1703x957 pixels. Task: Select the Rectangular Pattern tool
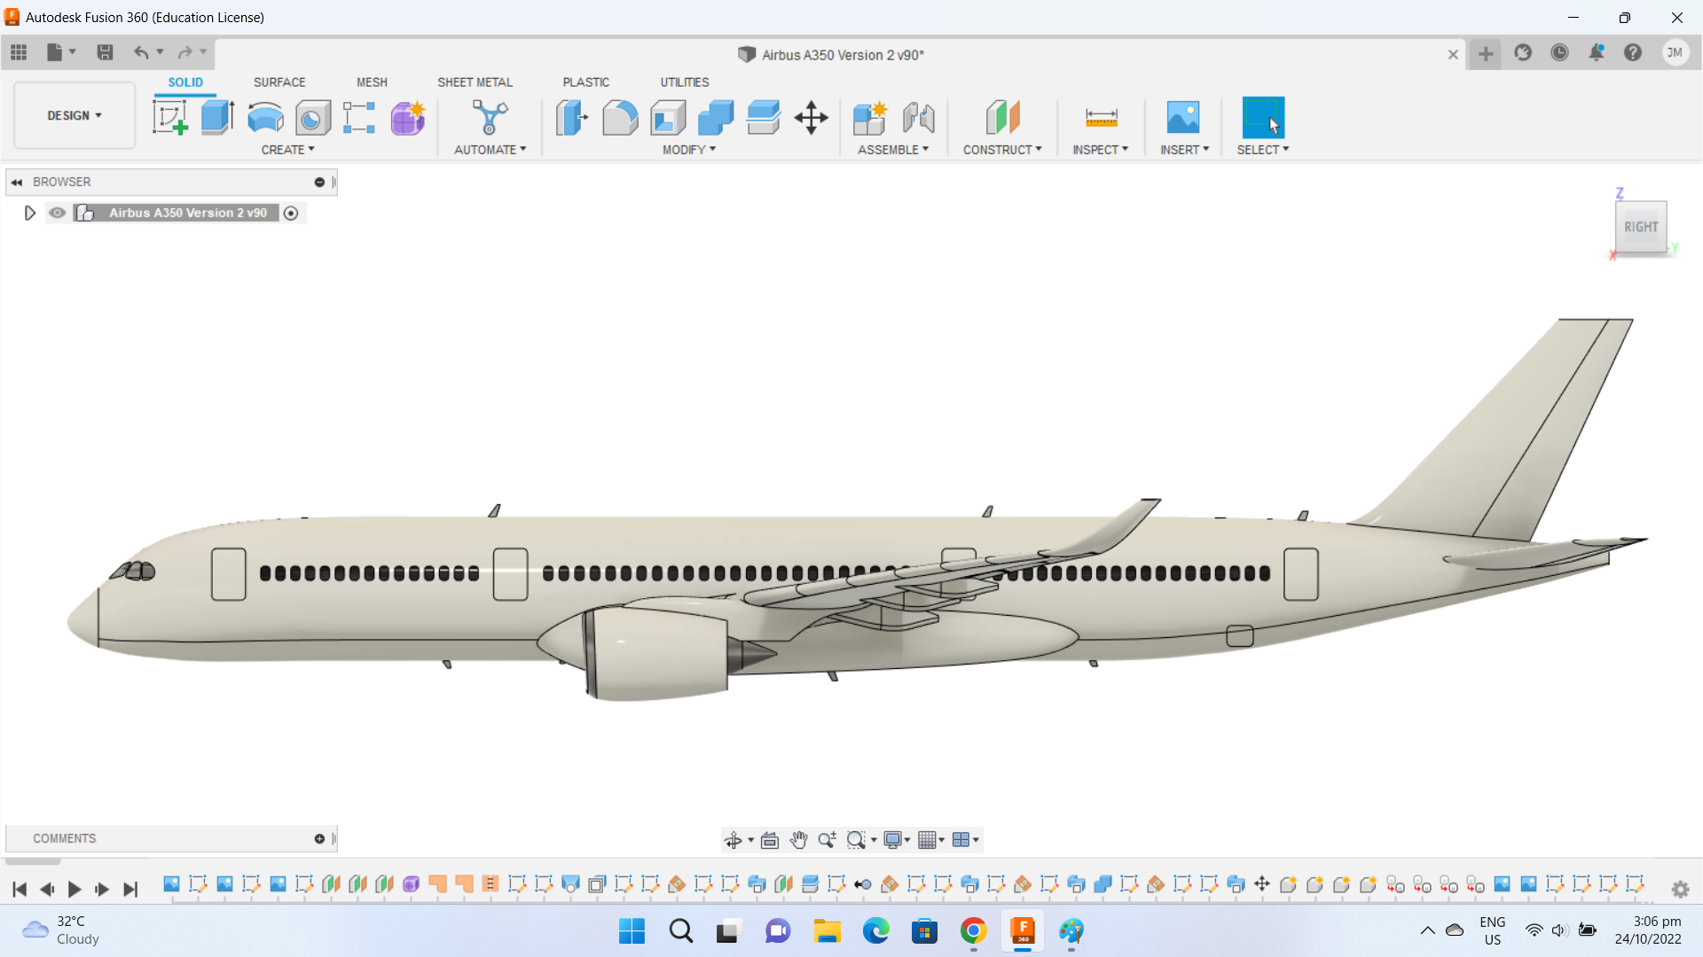point(359,117)
